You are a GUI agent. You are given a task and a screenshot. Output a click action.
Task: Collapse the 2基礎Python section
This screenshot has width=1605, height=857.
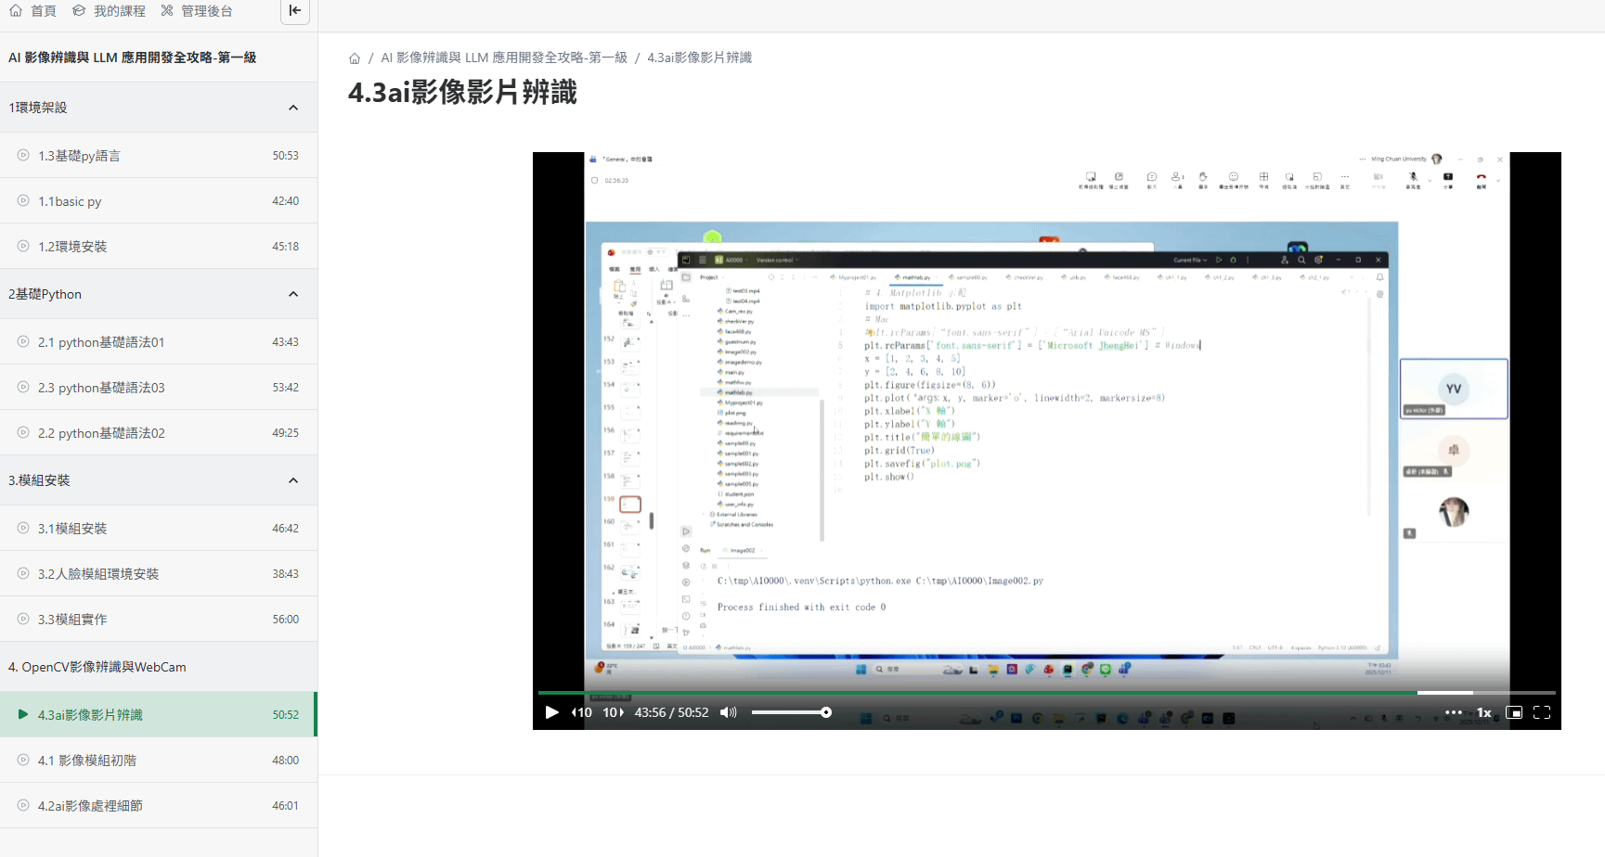[293, 294]
